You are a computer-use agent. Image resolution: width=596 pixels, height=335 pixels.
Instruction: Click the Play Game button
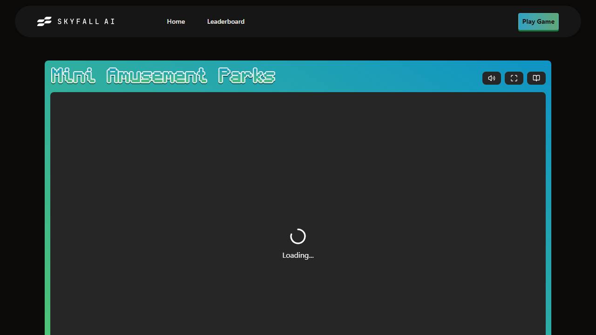tap(538, 22)
